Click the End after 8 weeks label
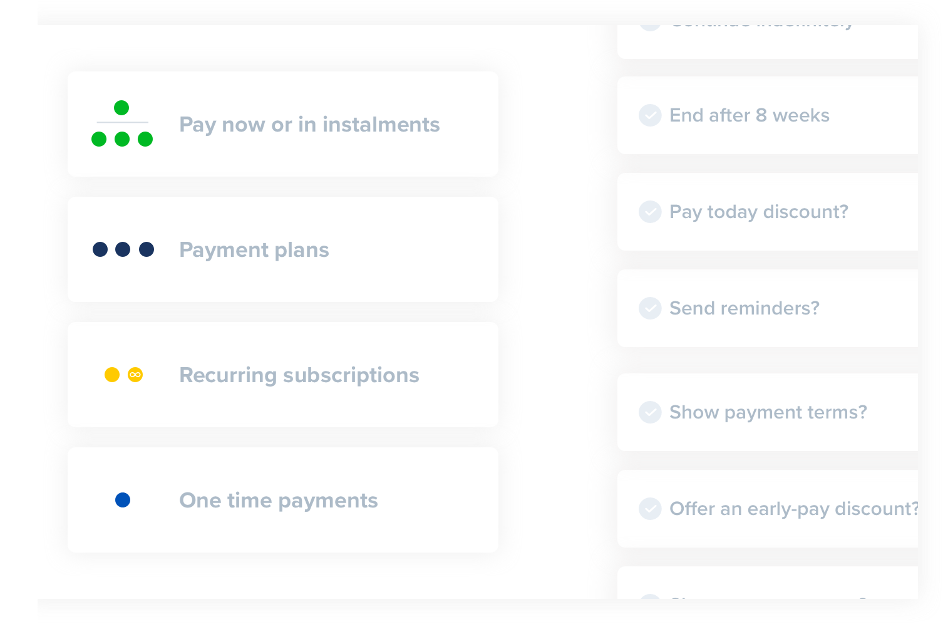This screenshot has width=943, height=624. [x=749, y=115]
